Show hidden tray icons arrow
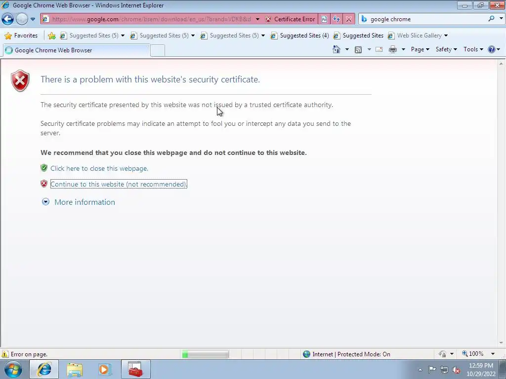The width and height of the screenshot is (506, 379). [420, 370]
